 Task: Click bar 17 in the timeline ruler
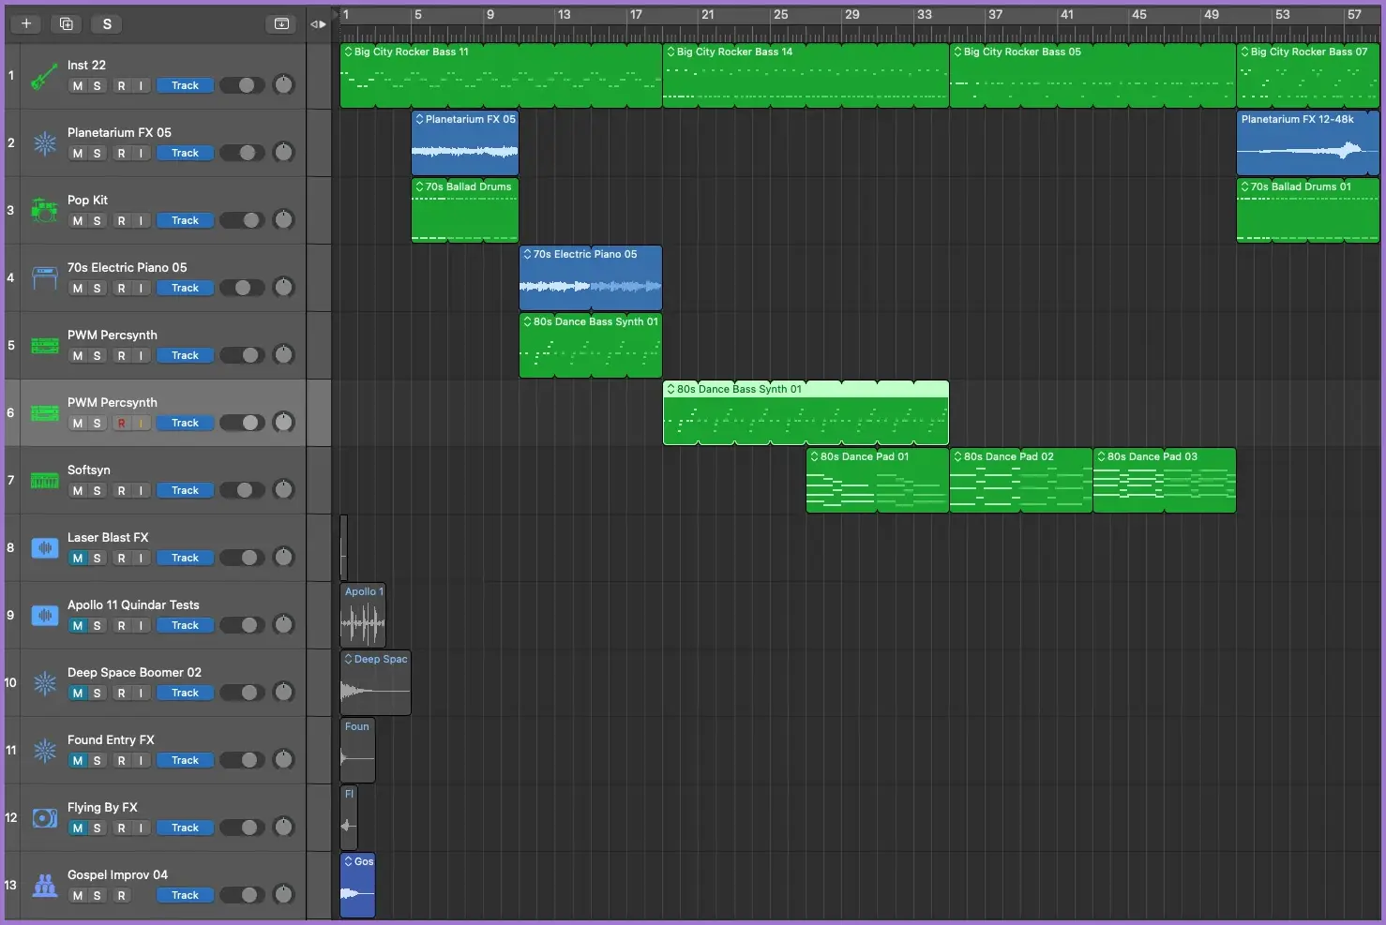click(636, 15)
